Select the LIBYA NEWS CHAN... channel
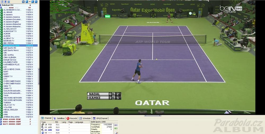 (x=19, y=69)
